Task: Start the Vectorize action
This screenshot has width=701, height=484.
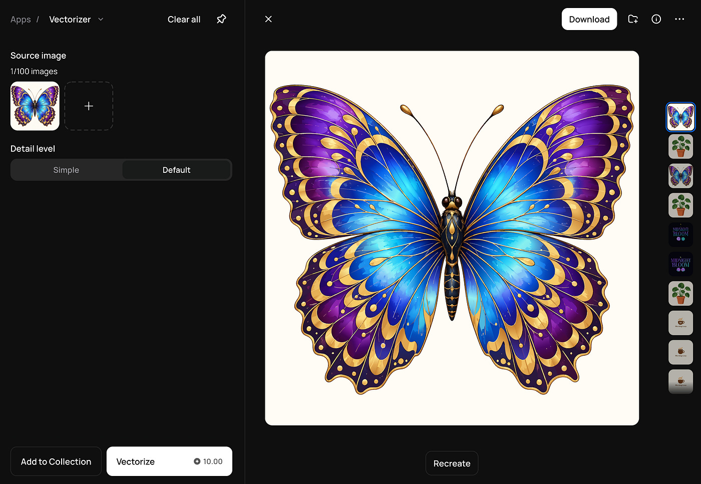Action: (x=169, y=461)
